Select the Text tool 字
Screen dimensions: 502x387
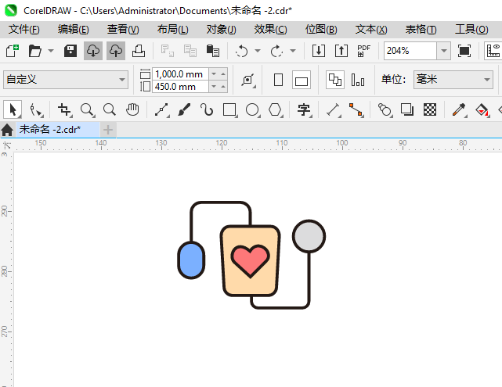pyautogui.click(x=304, y=109)
